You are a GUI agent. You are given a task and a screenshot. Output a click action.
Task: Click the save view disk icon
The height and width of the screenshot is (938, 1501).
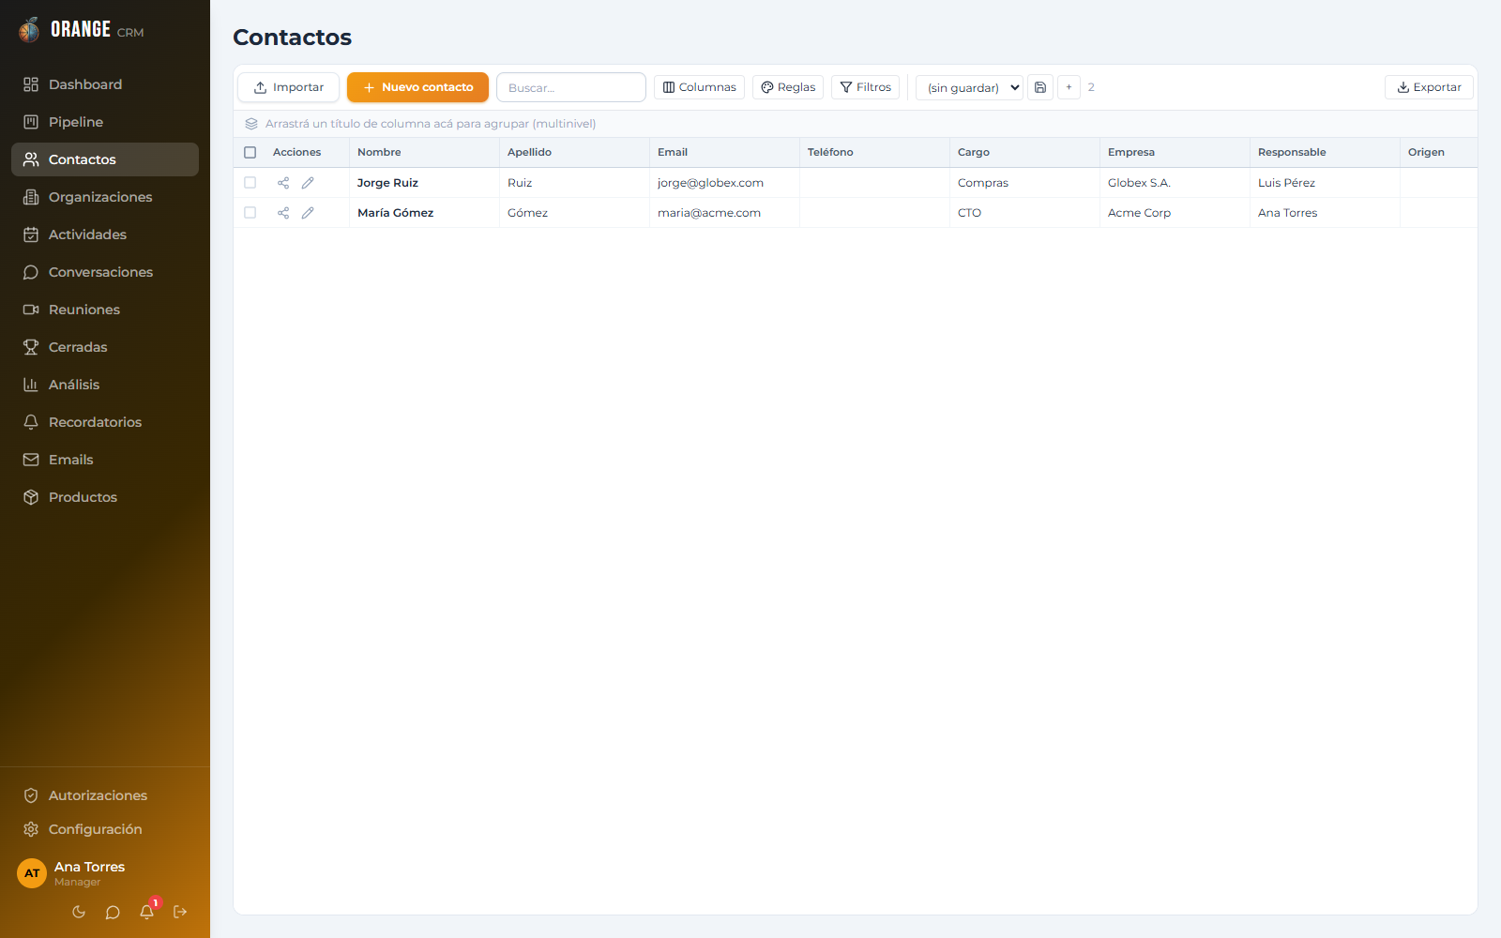click(x=1040, y=87)
